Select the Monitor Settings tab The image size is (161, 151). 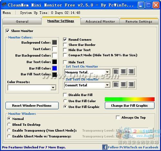coord(61,21)
